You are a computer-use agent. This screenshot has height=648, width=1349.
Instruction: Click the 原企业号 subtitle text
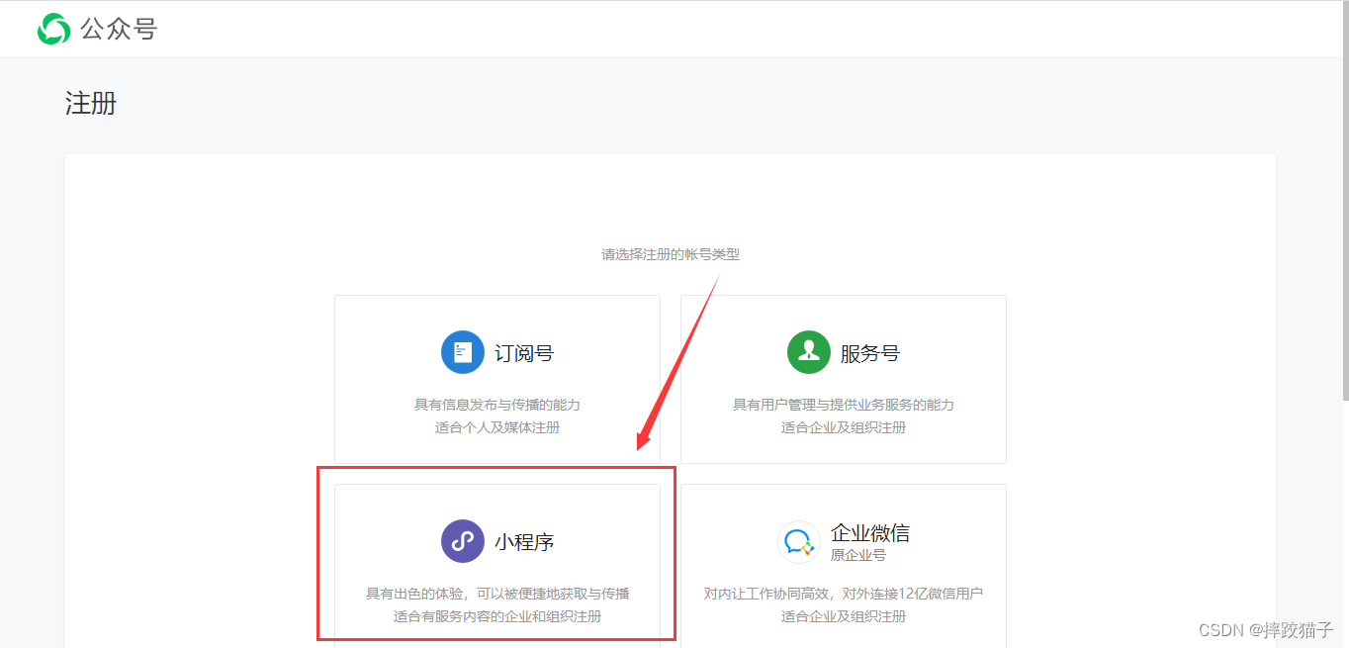click(858, 555)
